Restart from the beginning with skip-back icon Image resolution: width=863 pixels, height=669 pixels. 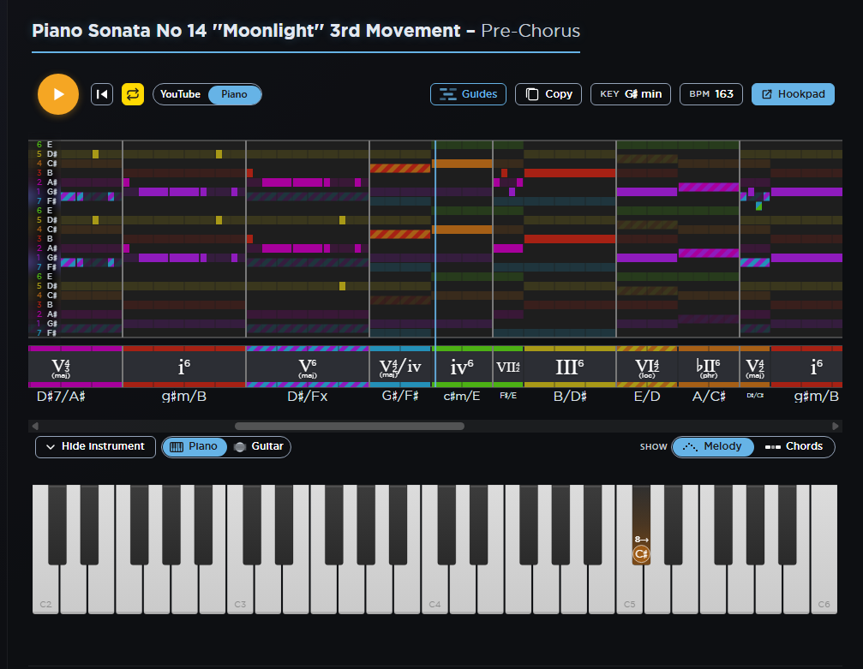point(102,94)
